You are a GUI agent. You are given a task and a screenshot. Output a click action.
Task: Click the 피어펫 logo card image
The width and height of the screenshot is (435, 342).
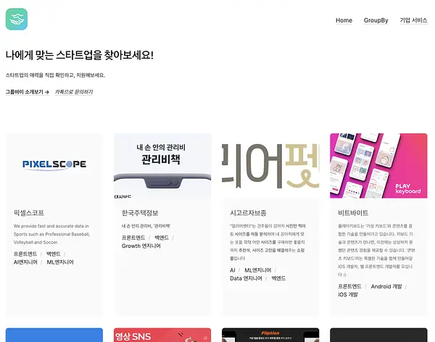[270, 166]
